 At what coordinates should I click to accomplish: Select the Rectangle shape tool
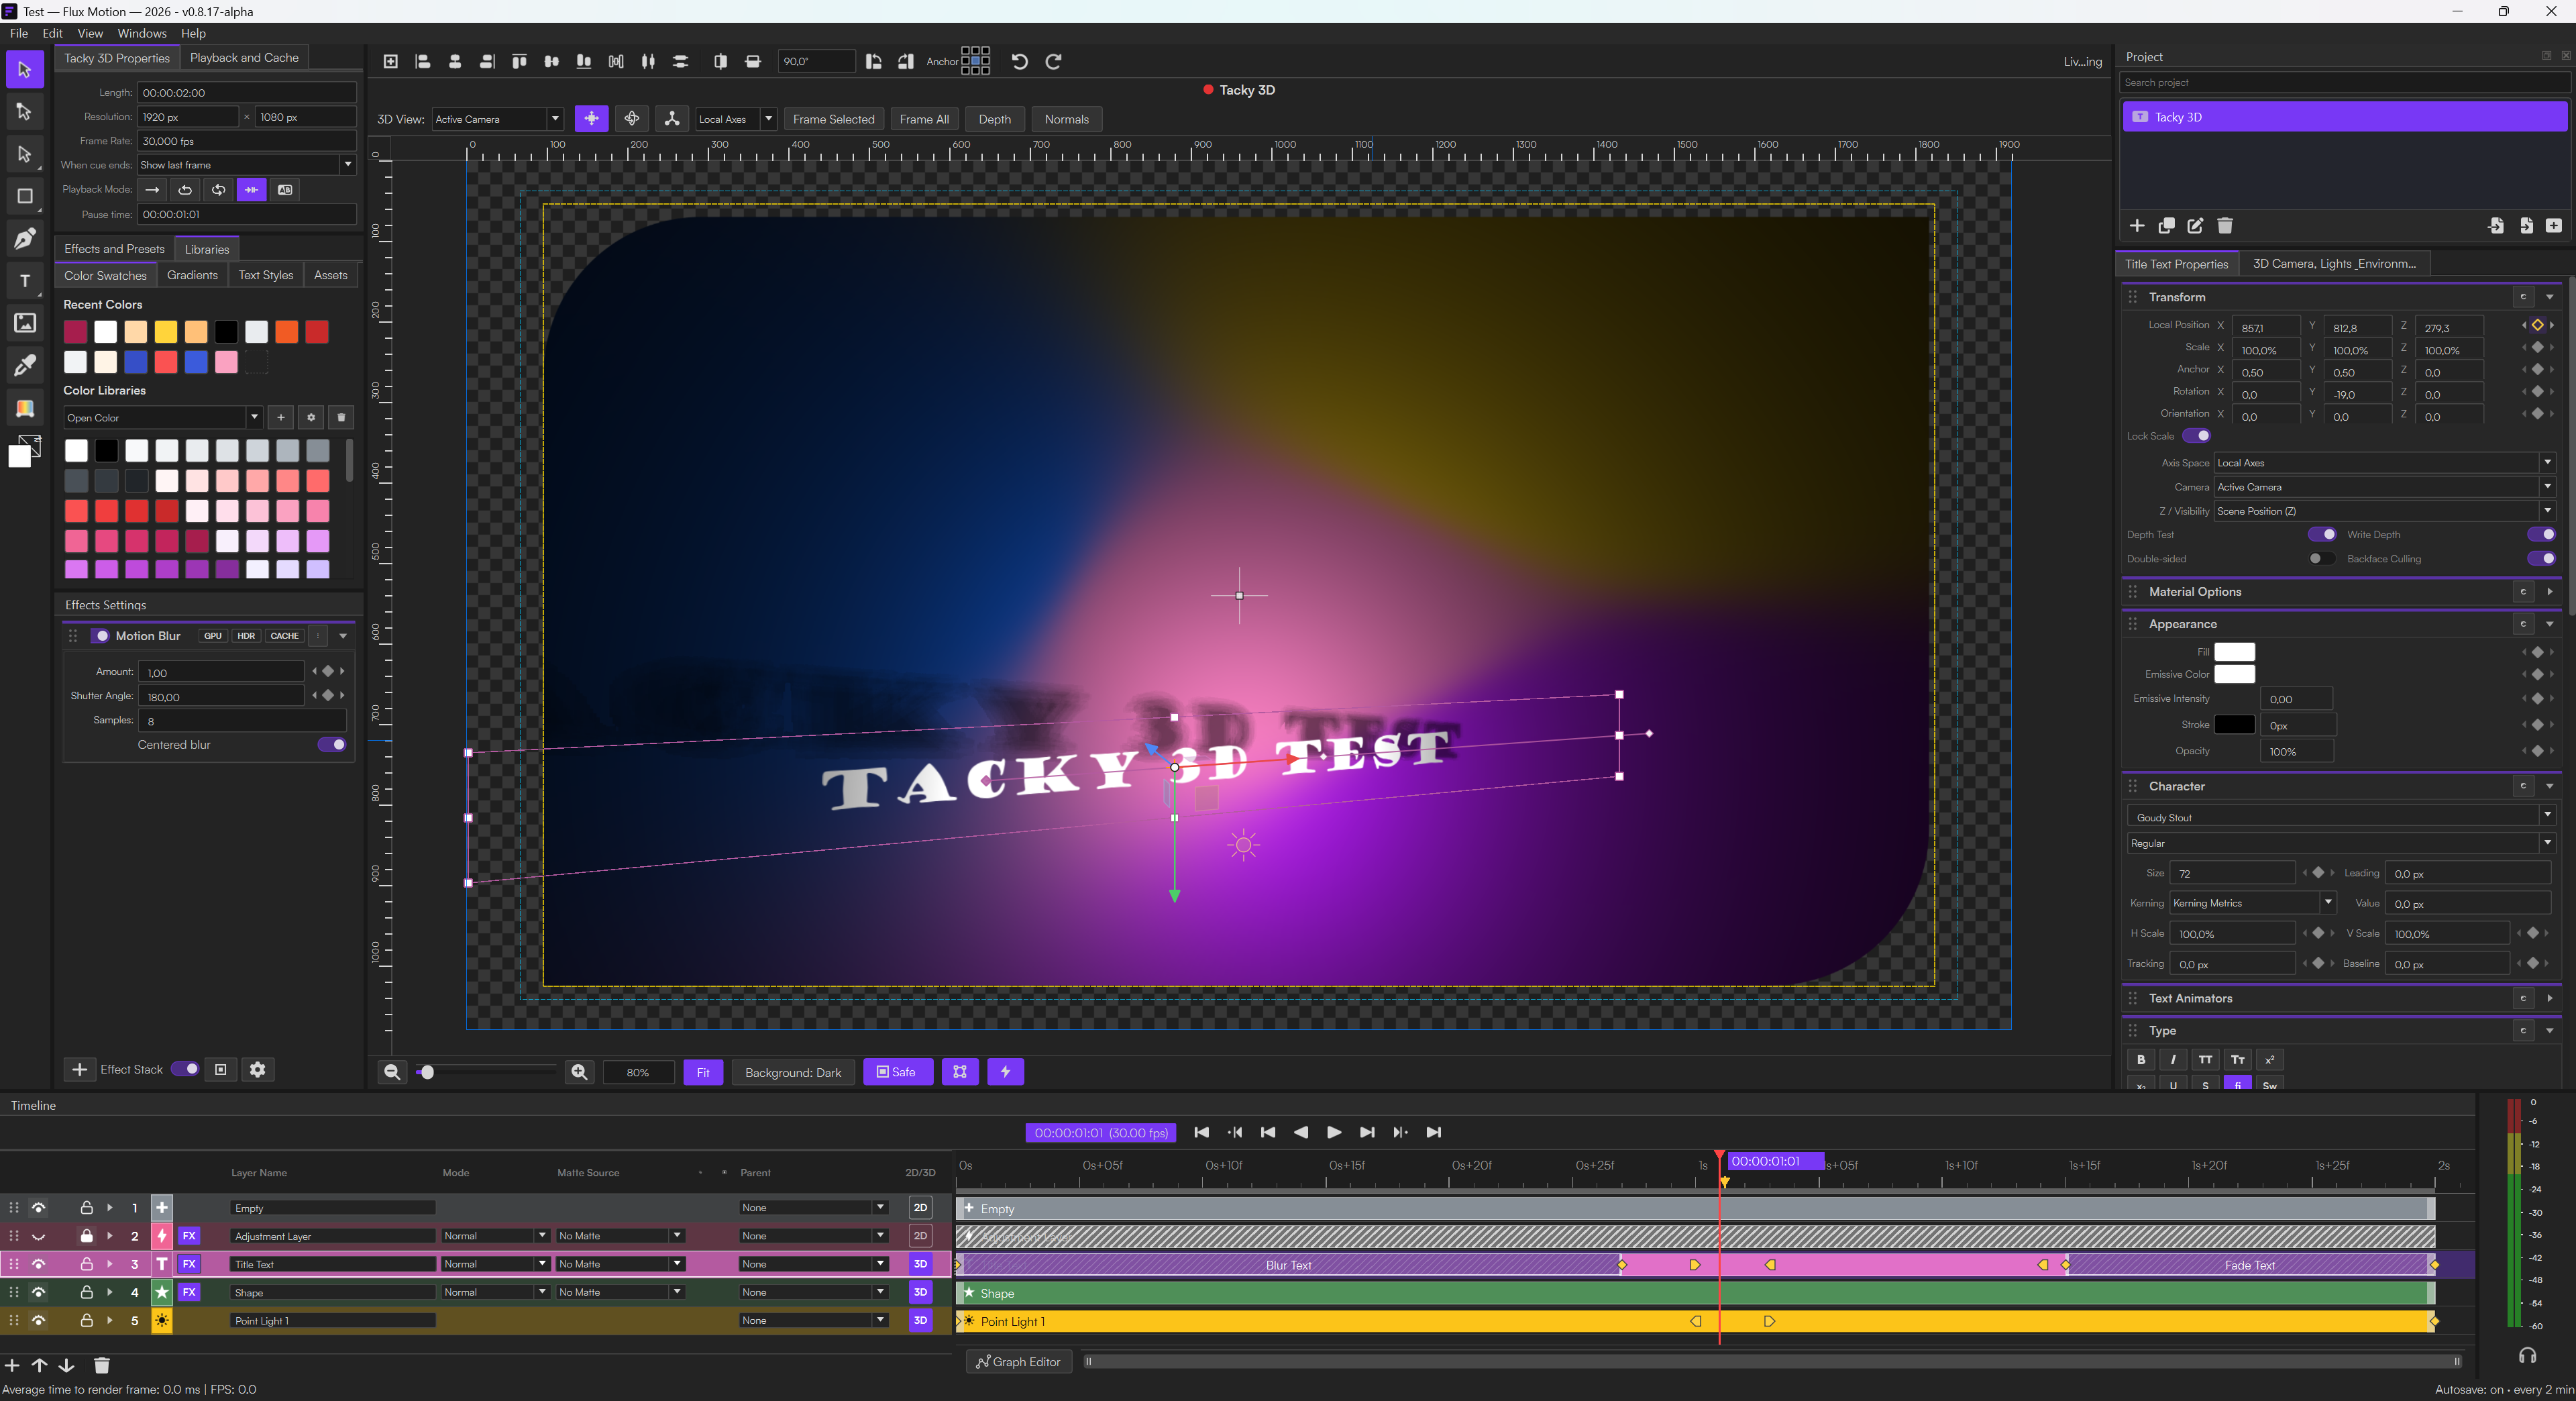click(x=25, y=197)
